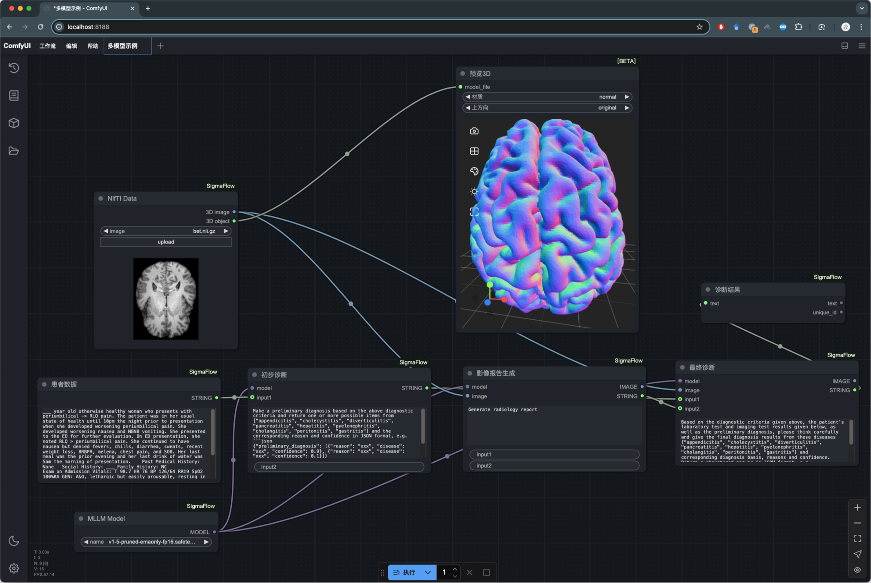Open the 编辑 menu
The height and width of the screenshot is (583, 871).
[x=71, y=46]
